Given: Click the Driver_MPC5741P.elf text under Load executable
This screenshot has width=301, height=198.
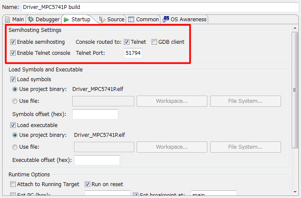Looking at the screenshot, I should [x=100, y=135].
